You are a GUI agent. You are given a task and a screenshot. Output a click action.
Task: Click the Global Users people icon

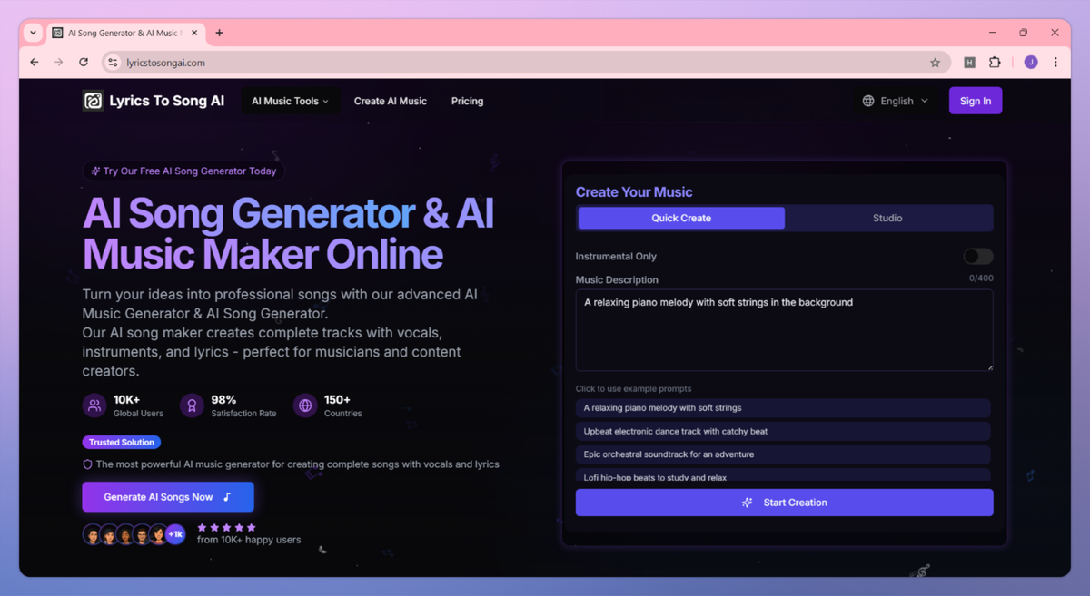94,406
